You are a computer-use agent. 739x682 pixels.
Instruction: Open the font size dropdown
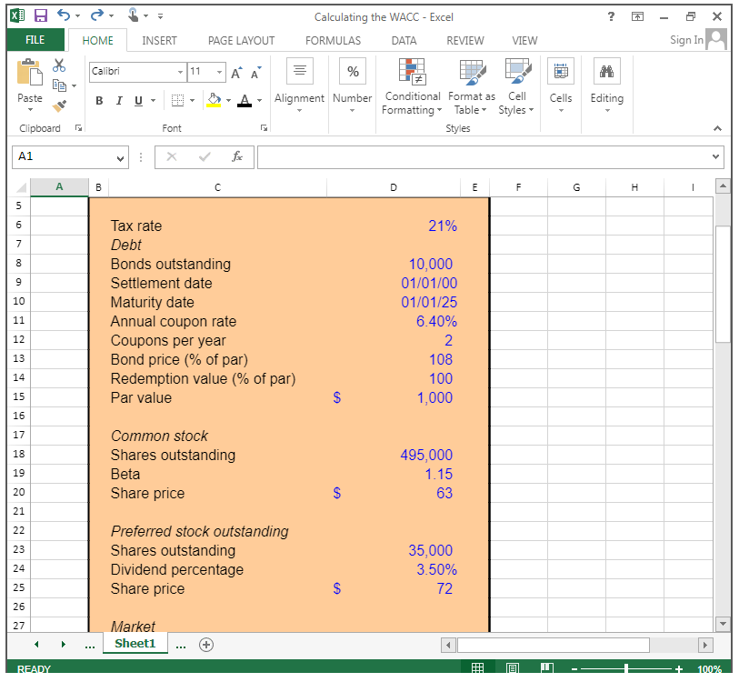point(219,72)
